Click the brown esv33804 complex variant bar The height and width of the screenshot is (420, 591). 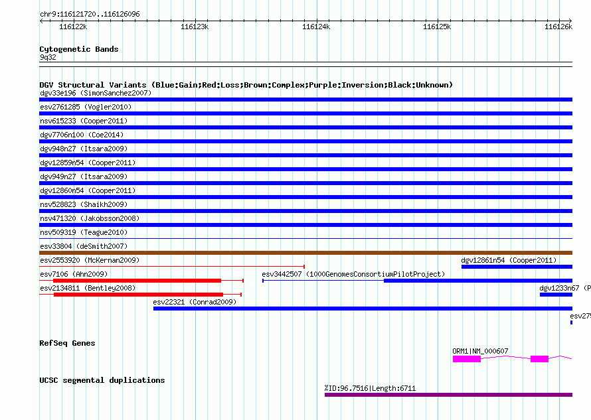pos(305,253)
